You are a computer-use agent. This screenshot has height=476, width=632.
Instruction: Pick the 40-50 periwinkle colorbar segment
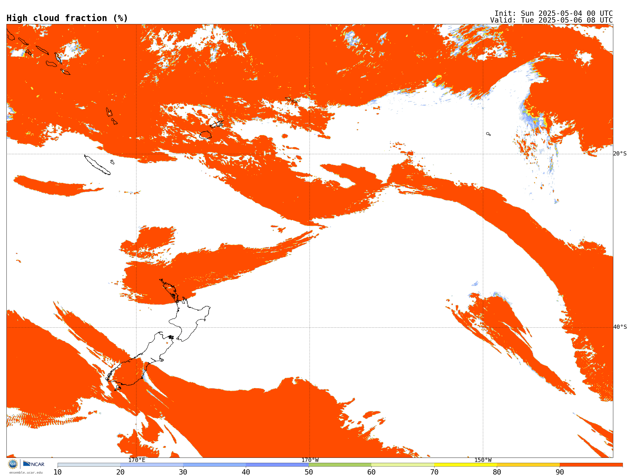[x=277, y=465]
